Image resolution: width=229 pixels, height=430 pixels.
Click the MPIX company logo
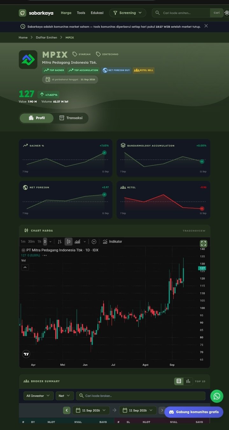(28, 60)
